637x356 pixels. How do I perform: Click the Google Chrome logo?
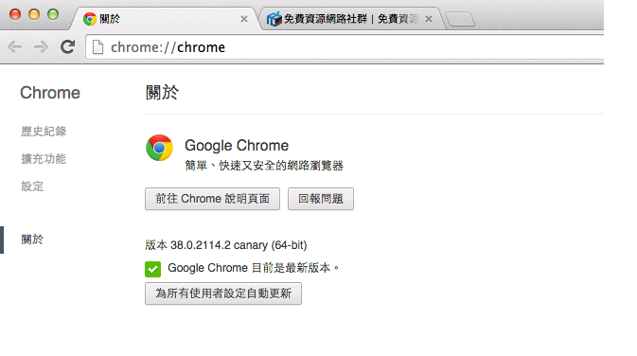[159, 148]
